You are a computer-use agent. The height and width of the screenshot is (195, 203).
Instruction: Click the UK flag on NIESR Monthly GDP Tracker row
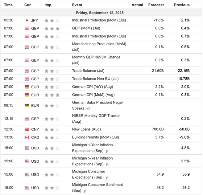27,119
